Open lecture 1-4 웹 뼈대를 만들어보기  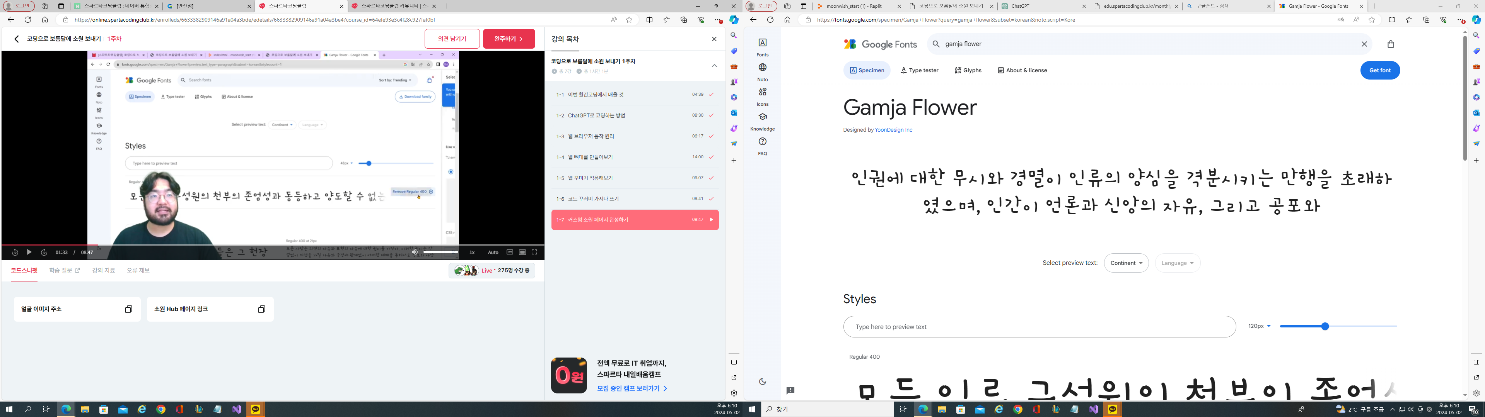635,157
